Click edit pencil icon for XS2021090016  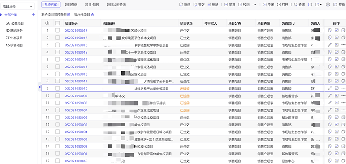pyautogui.click(x=330, y=45)
